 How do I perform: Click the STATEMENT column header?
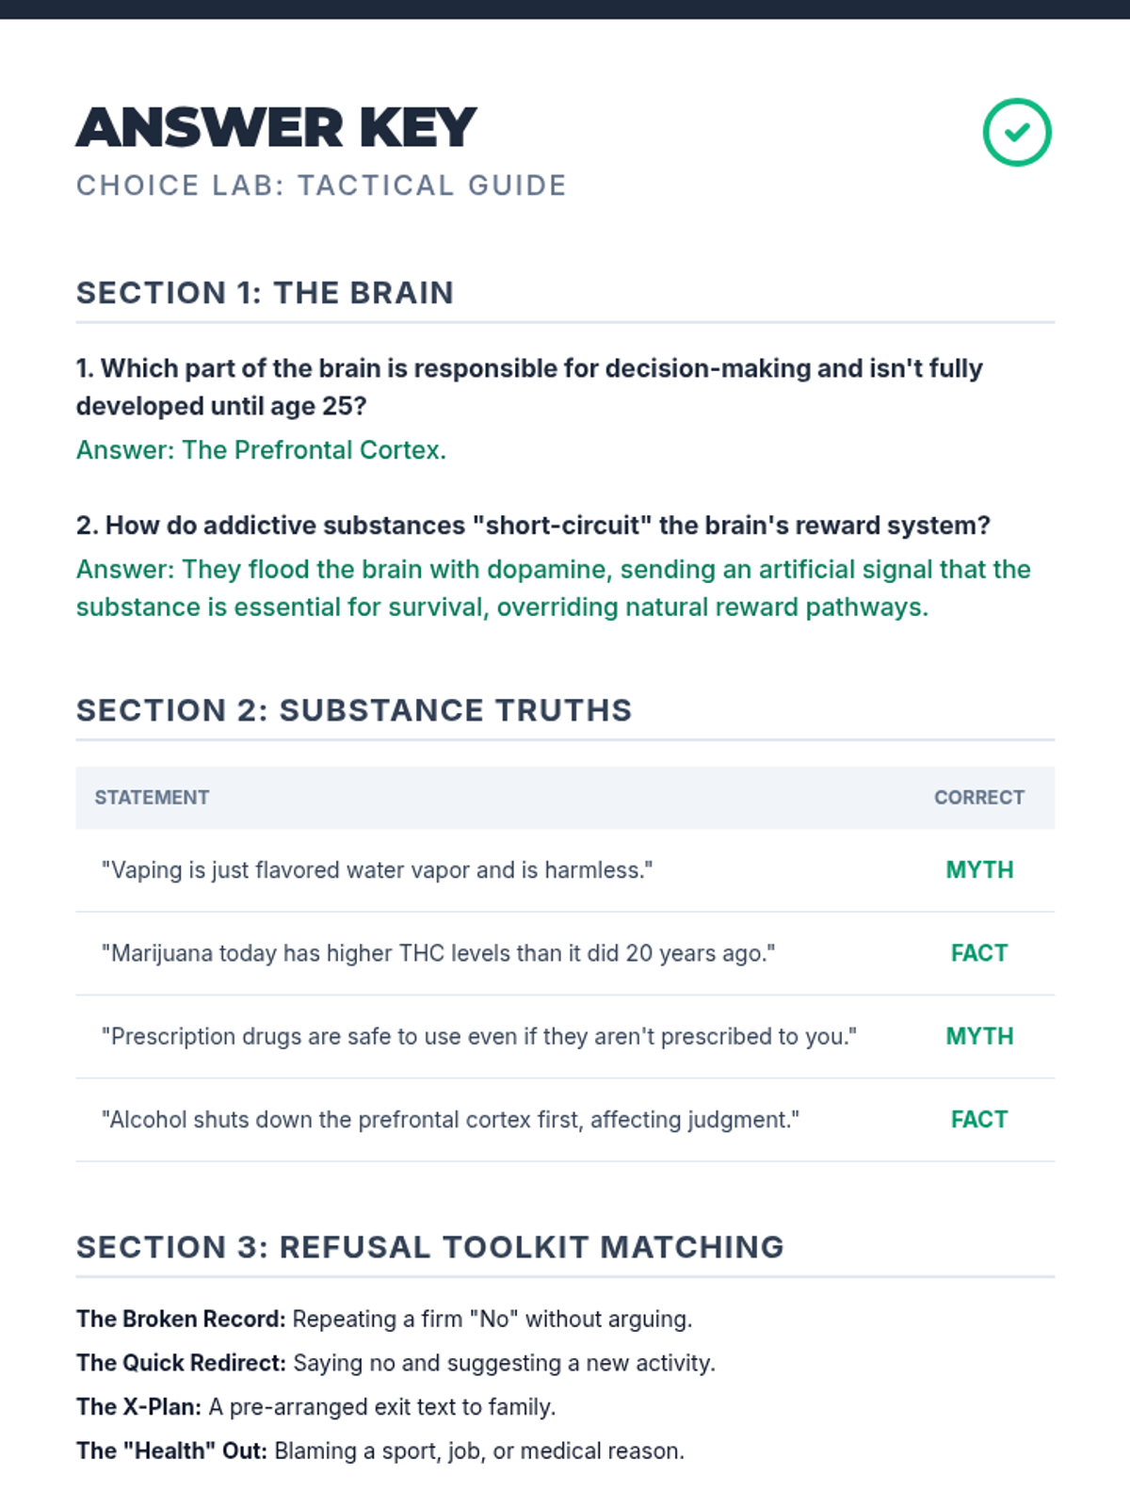tap(152, 798)
